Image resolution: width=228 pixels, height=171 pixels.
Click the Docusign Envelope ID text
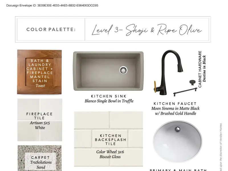52,5
